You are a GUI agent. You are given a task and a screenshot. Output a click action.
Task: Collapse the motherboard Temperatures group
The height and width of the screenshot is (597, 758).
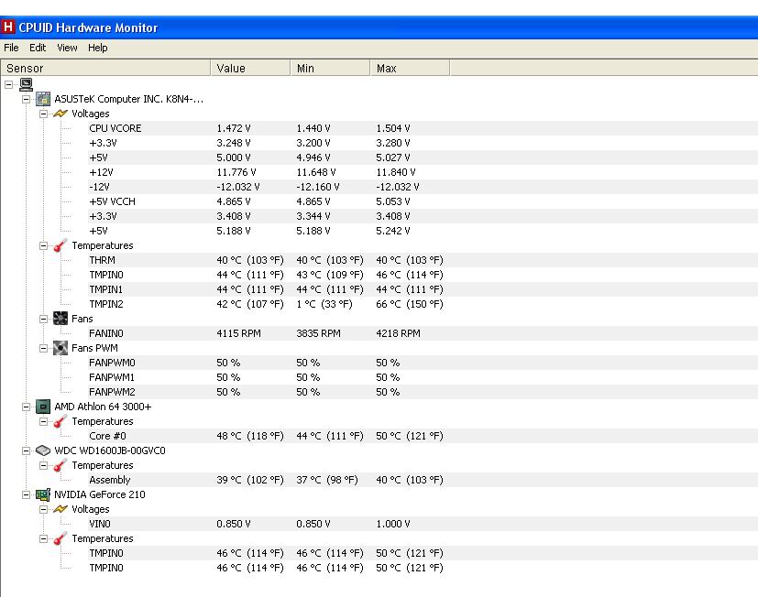43,246
